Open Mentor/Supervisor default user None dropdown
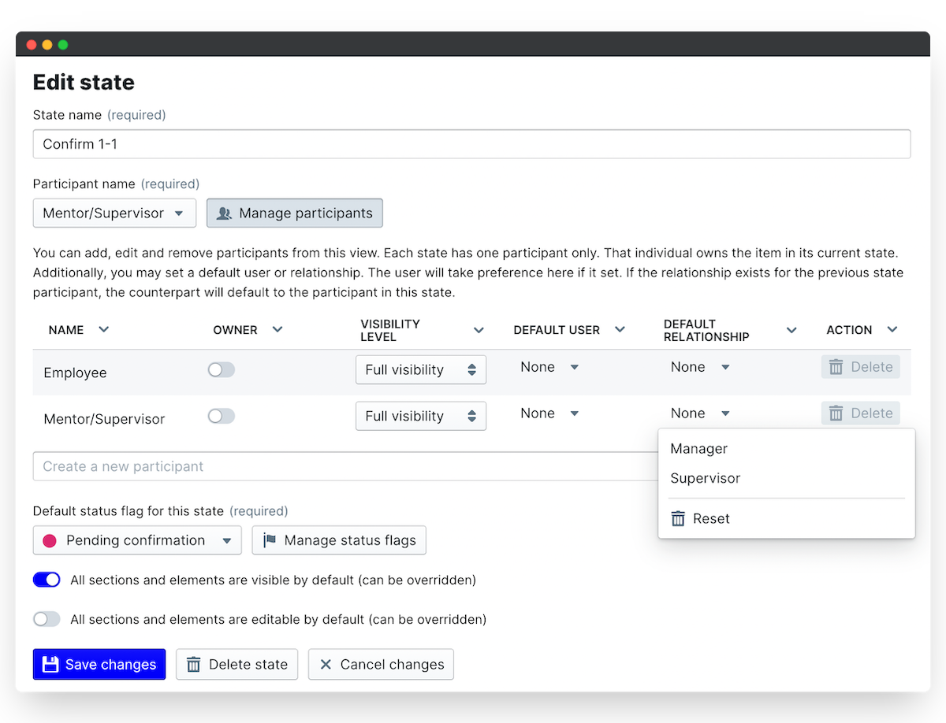The image size is (946, 723). pyautogui.click(x=549, y=413)
